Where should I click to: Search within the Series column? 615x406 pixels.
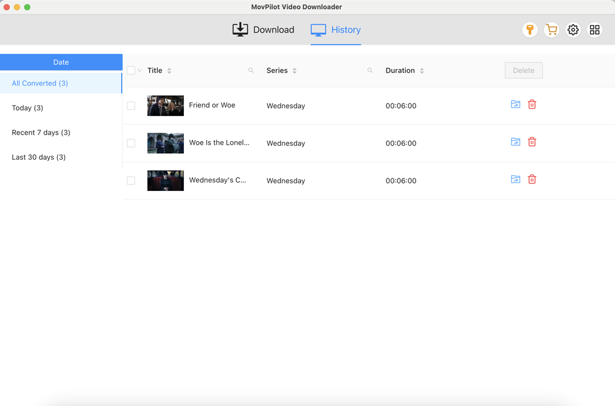(370, 70)
